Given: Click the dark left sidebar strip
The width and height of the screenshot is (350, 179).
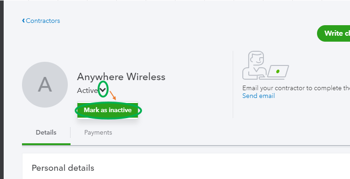Looking at the screenshot, I should click(x=2, y=90).
